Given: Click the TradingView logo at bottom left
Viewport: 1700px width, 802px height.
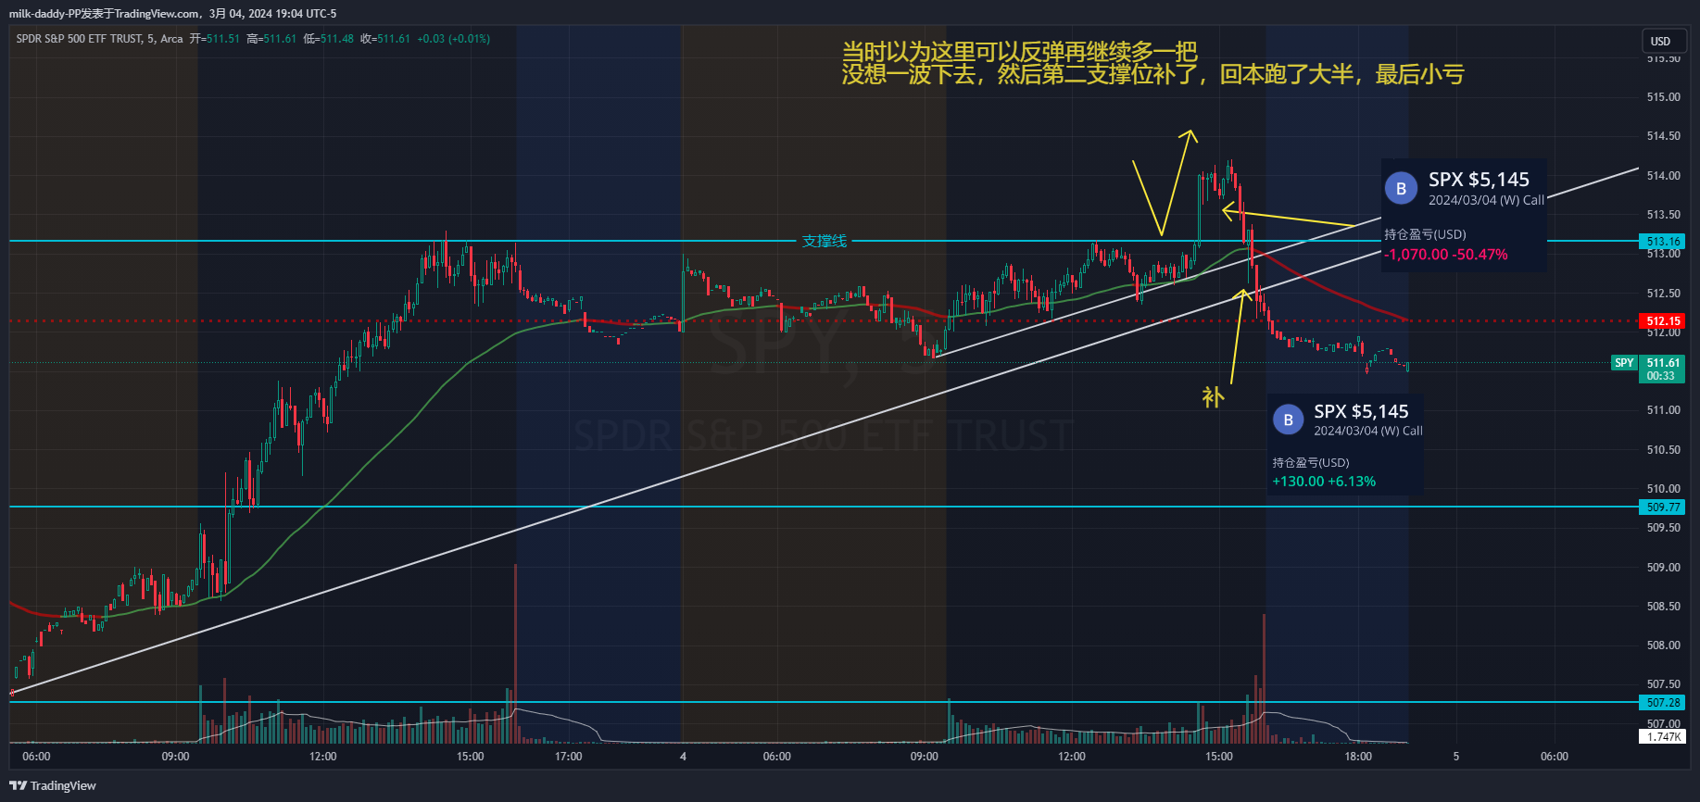Looking at the screenshot, I should [x=53, y=785].
